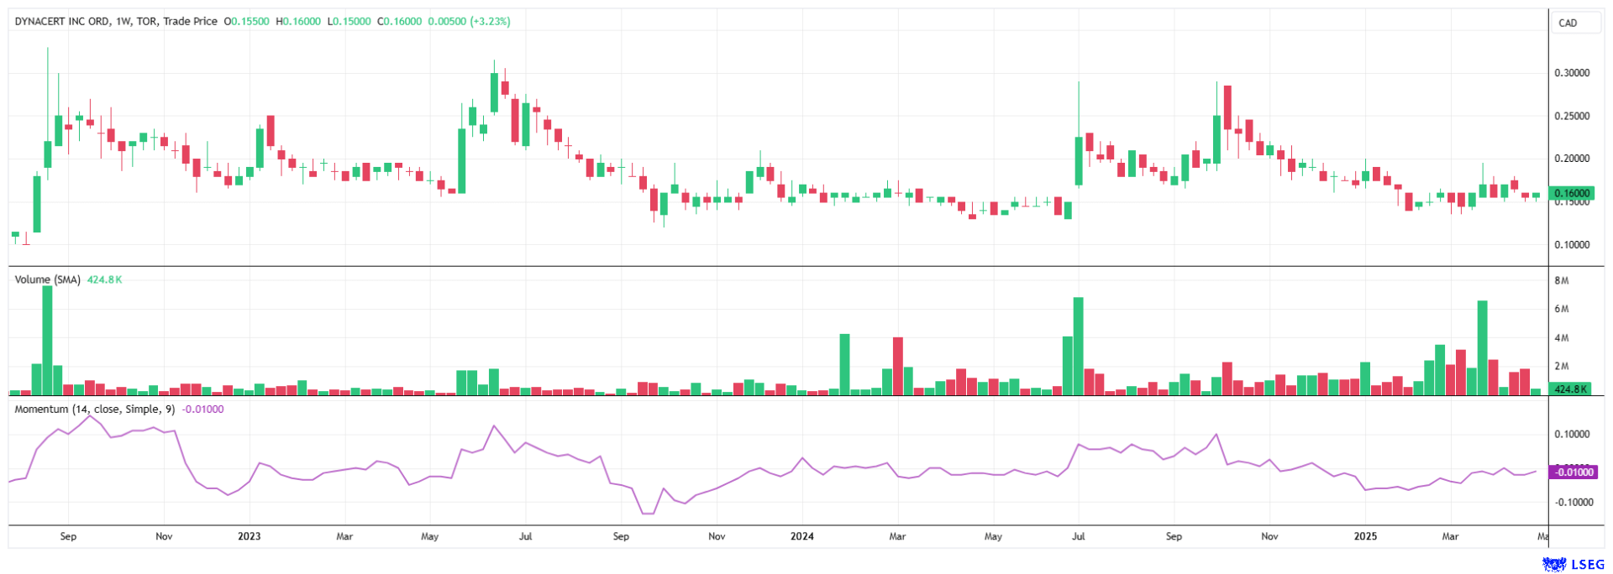The image size is (1613, 574).
Task: Click the 2023 label on time axis
Action: [x=249, y=536]
